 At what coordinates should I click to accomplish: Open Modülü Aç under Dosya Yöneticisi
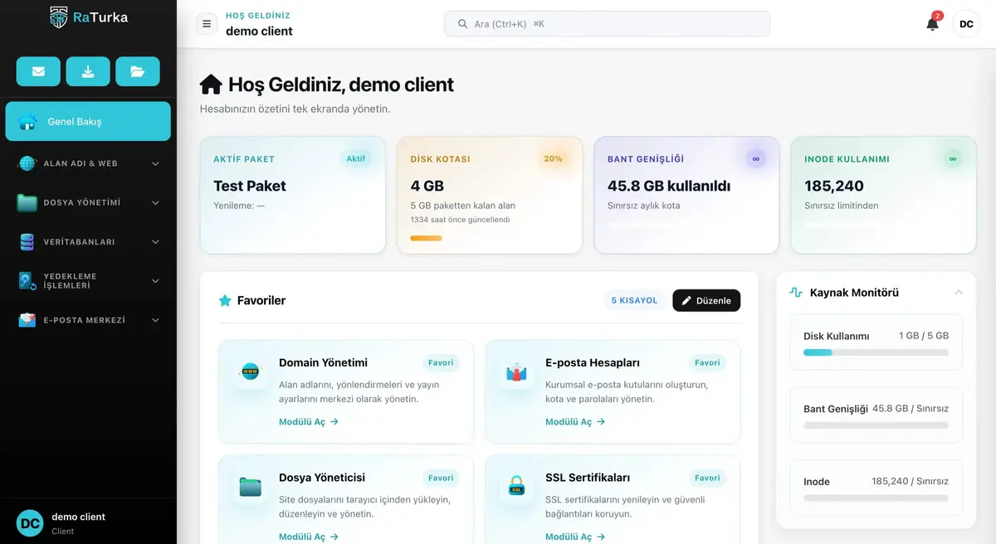coord(309,537)
